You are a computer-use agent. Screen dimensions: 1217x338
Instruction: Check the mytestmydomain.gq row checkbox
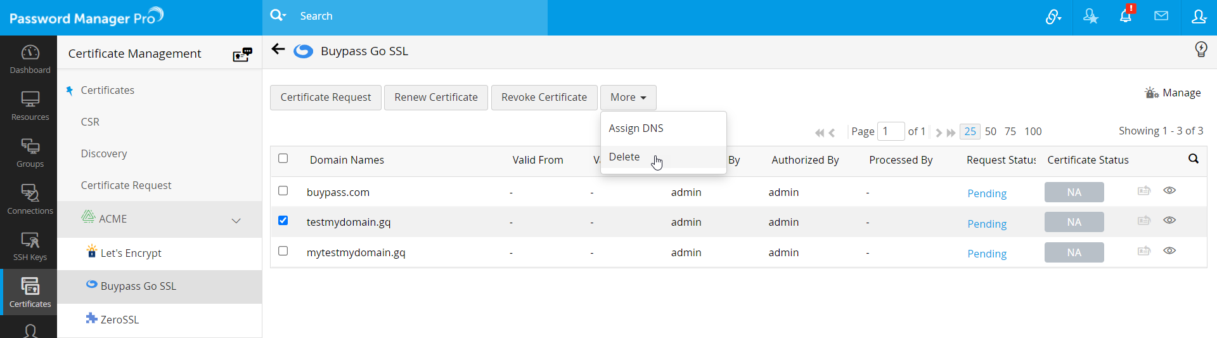tap(283, 251)
